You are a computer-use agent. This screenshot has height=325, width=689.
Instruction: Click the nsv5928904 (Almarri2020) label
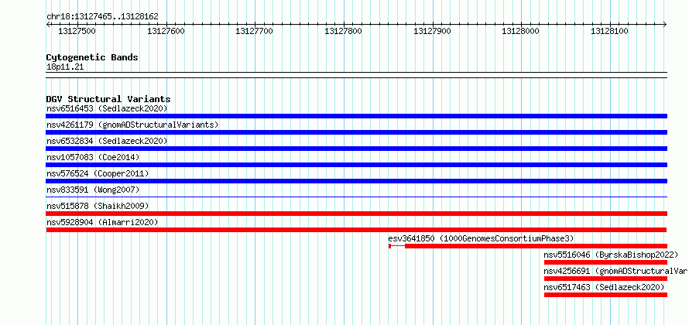click(102, 222)
